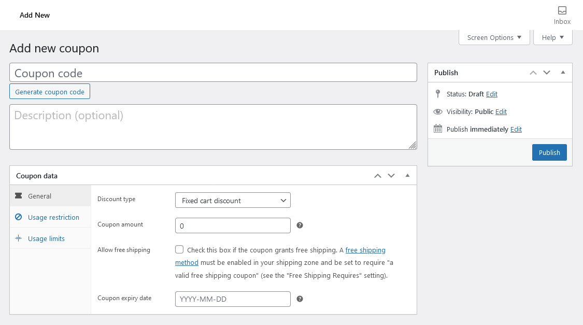Click the Coupon expiry date help icon
The height and width of the screenshot is (325, 583).
[x=300, y=299]
